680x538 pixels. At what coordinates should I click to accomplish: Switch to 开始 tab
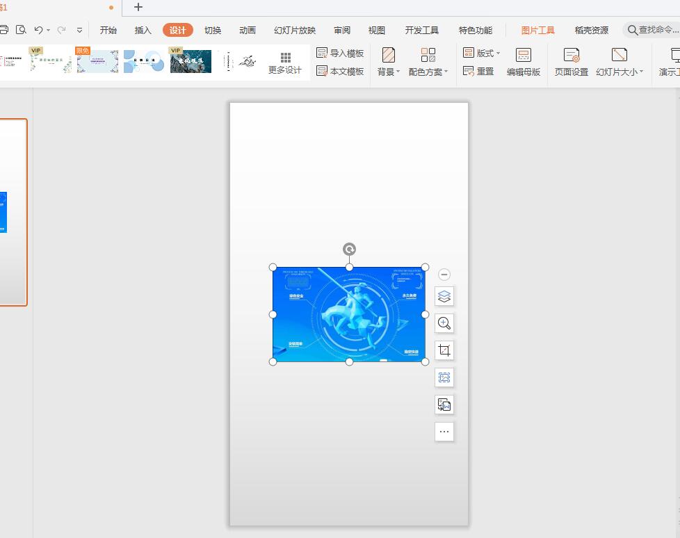[108, 31]
